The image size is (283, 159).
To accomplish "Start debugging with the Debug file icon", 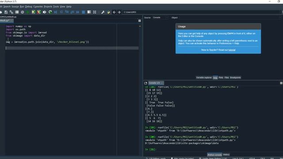I will 56,12.
